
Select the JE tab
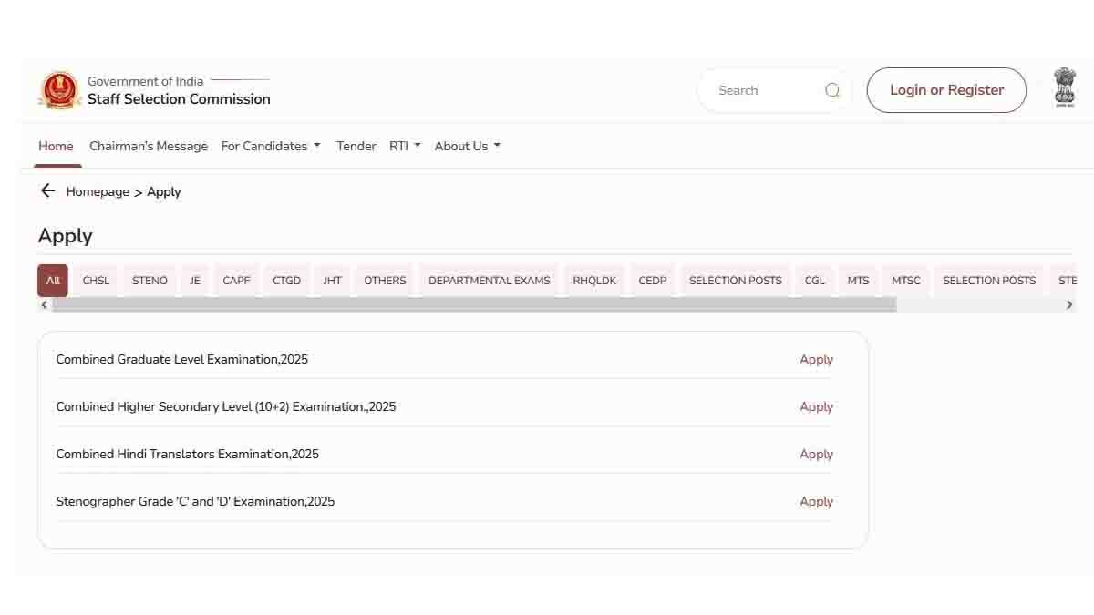(195, 281)
